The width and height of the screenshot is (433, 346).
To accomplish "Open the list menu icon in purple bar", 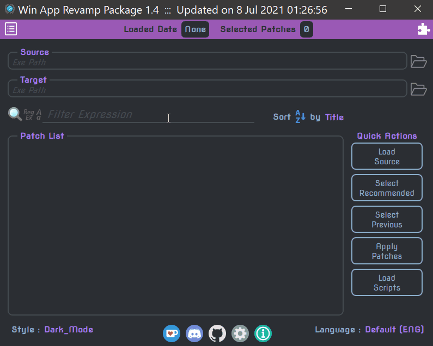I will 11,29.
